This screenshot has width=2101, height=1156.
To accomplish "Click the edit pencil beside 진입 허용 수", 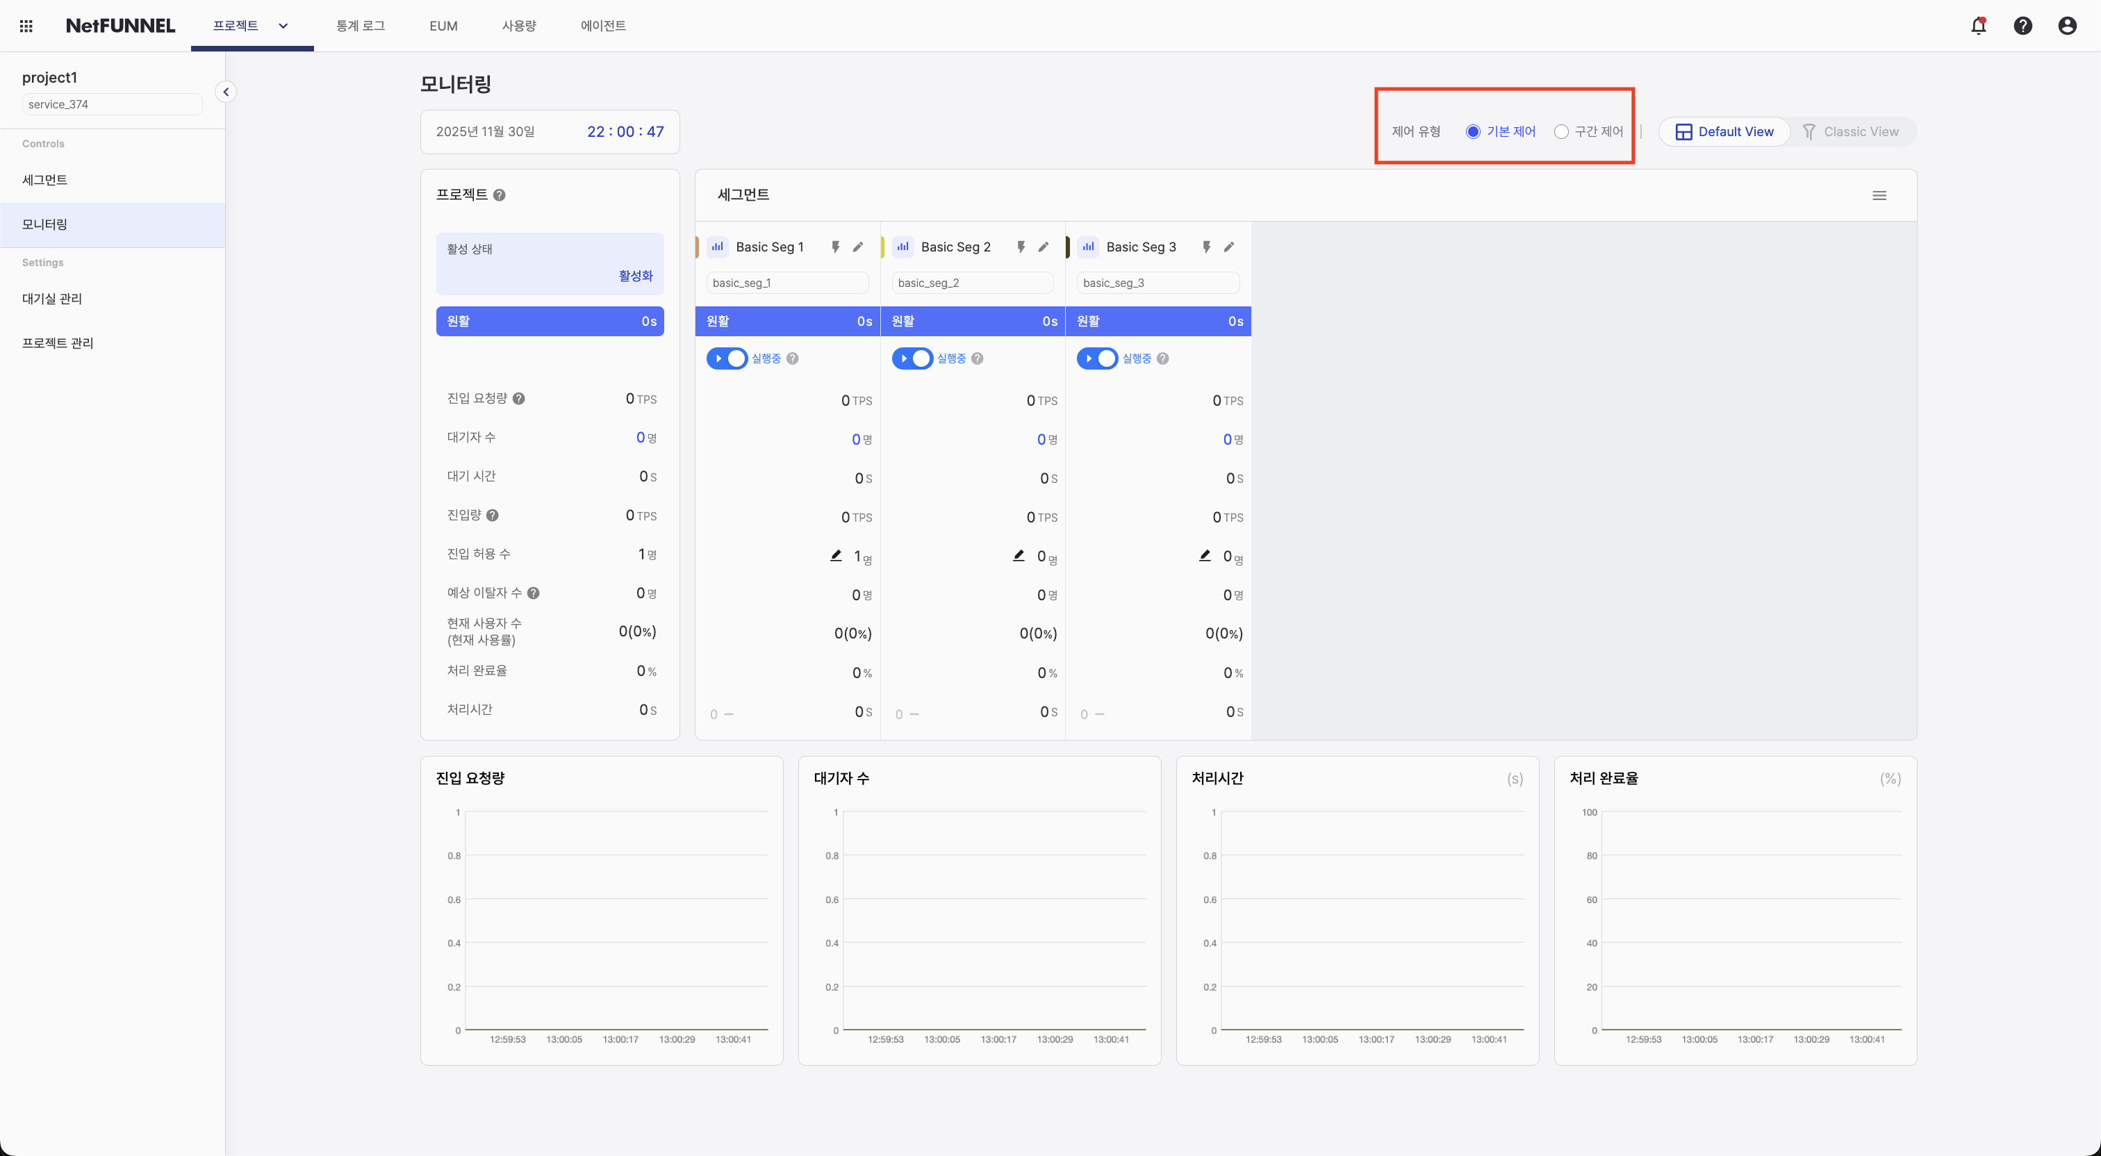I will (836, 555).
